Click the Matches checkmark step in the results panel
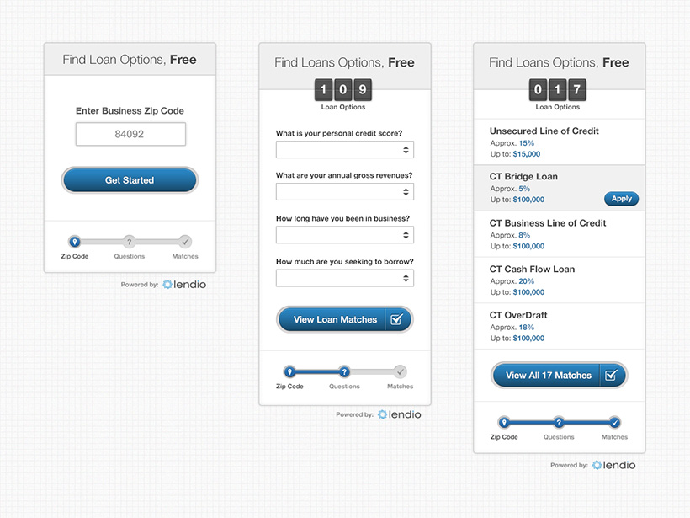The image size is (690, 518). (x=614, y=423)
